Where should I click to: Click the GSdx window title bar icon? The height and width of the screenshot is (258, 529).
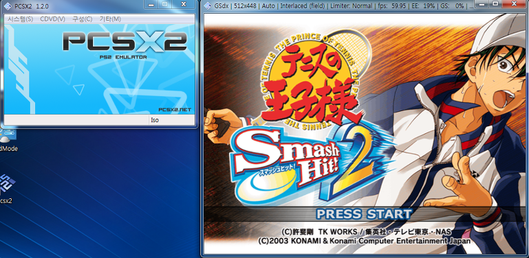point(207,6)
